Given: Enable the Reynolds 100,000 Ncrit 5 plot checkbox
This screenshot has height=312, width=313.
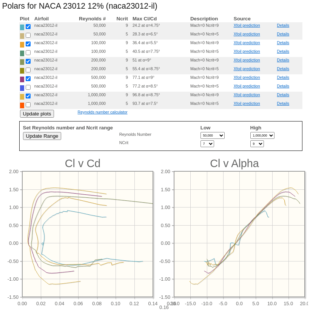Looking at the screenshot, I should [x=28, y=53].
